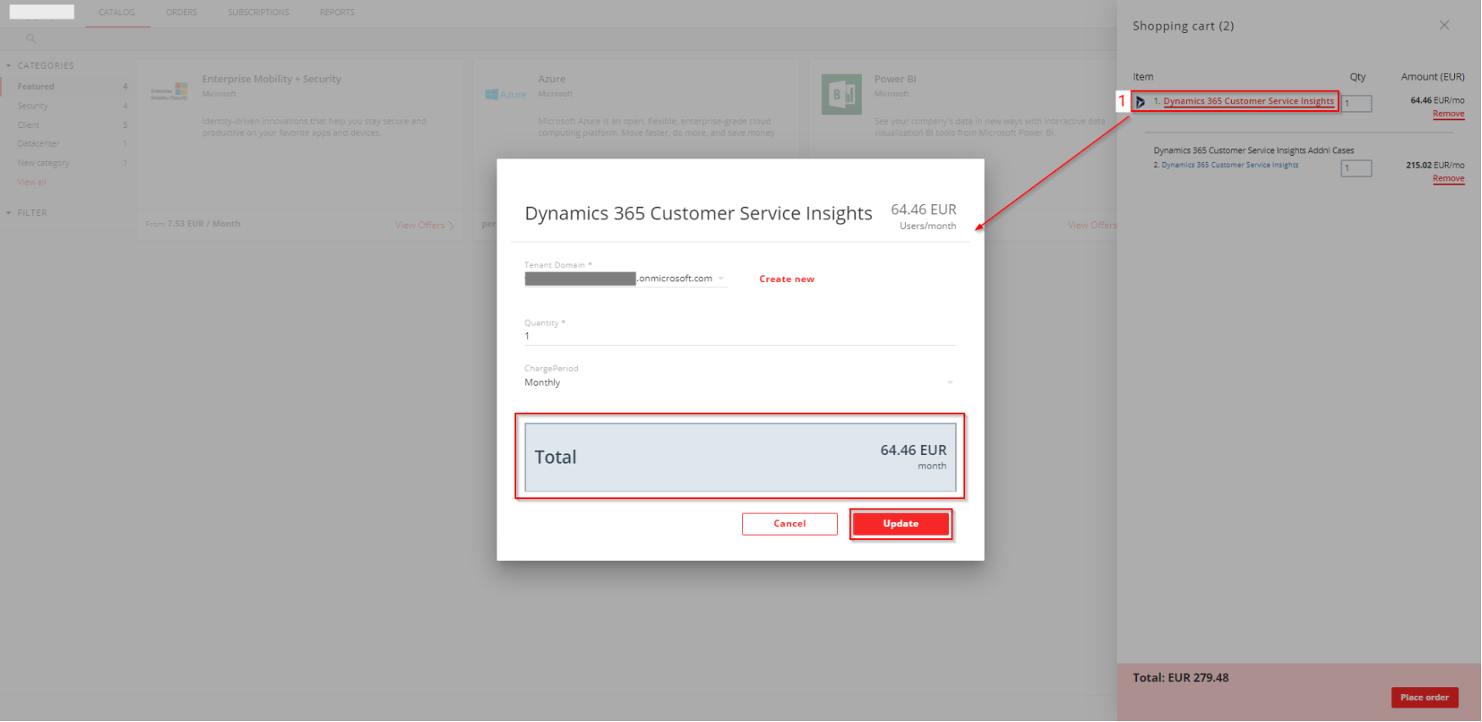Click the Dynamics play icon in cart

tap(1141, 102)
